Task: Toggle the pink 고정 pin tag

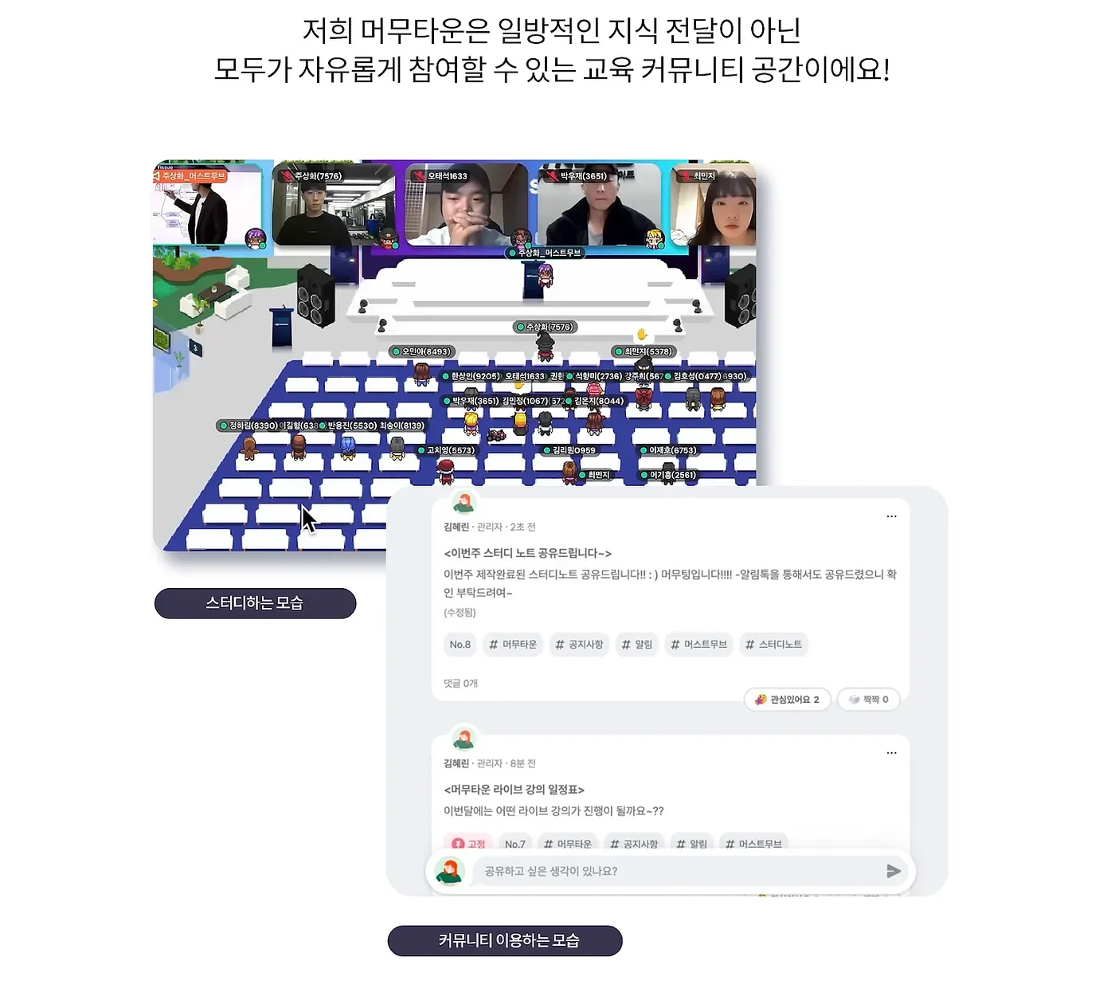Action: (468, 844)
